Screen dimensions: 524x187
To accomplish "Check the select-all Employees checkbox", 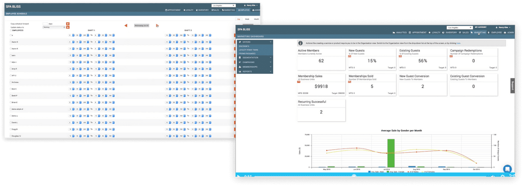I will (10, 30).
